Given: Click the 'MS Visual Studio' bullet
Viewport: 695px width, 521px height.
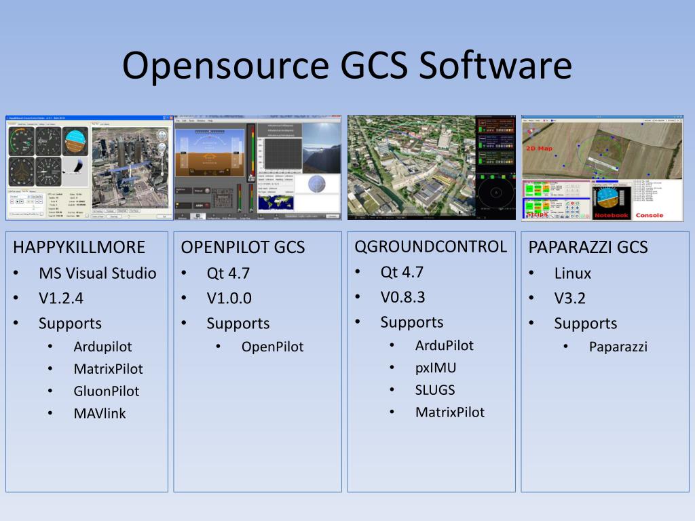Looking at the screenshot, I should click(98, 273).
